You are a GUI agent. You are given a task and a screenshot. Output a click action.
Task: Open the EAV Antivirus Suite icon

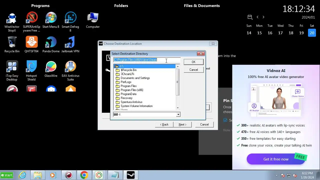70,71
